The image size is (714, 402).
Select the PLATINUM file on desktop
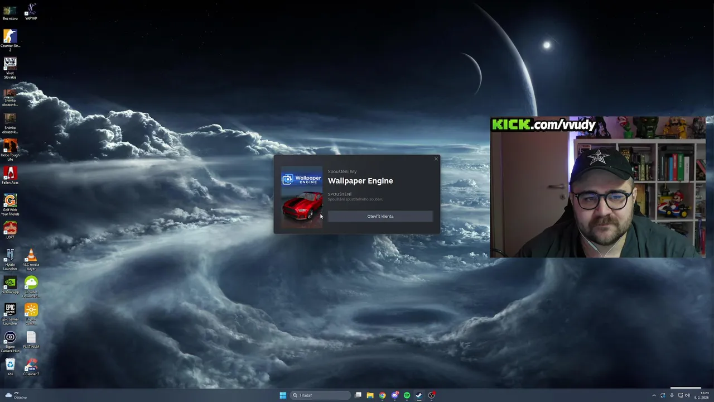tap(31, 340)
